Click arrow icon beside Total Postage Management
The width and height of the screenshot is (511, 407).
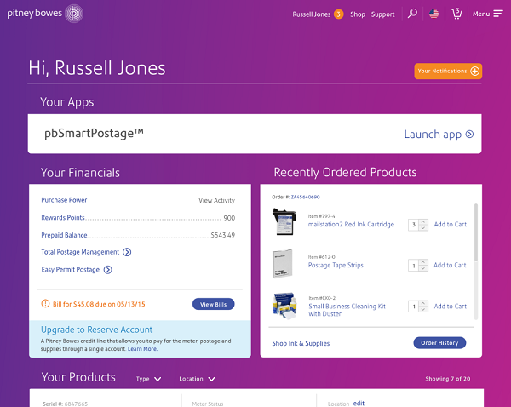pos(127,252)
